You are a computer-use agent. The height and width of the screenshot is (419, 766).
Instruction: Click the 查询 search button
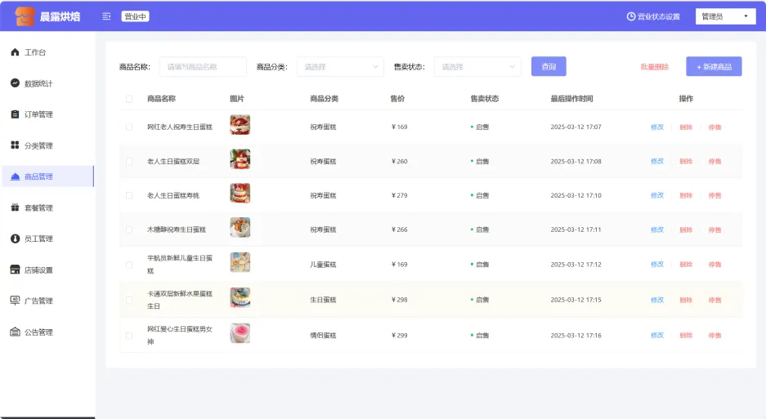coord(548,67)
